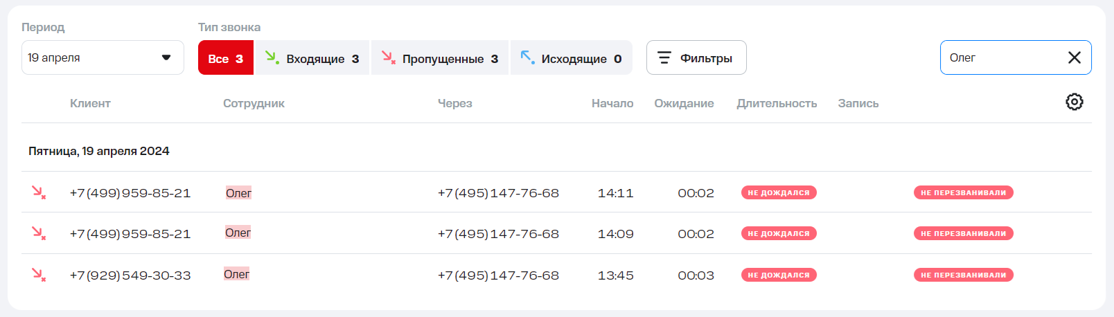This screenshot has width=1114, height=317.
Task: Click НЕ ДОЖДАЛСЯ badge in 14:11 row
Action: click(x=779, y=192)
